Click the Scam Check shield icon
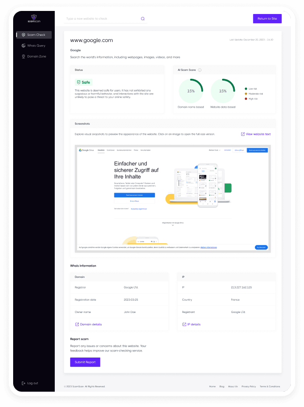This screenshot has width=304, height=407. click(23, 35)
